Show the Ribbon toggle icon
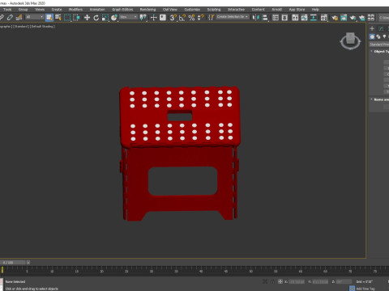 (295, 18)
